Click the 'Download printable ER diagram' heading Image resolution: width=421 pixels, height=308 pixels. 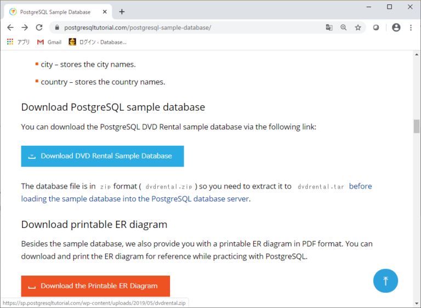(x=94, y=225)
